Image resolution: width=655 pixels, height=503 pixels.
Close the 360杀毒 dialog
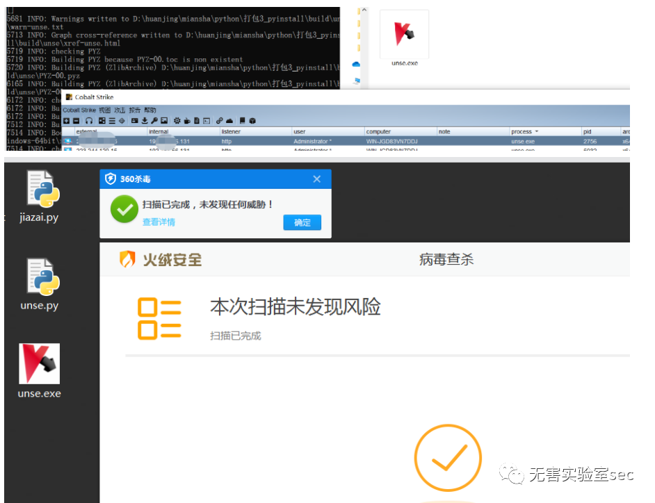(316, 179)
